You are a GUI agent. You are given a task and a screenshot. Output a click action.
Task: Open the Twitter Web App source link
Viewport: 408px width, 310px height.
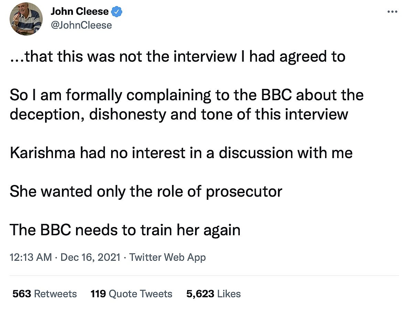point(168,257)
